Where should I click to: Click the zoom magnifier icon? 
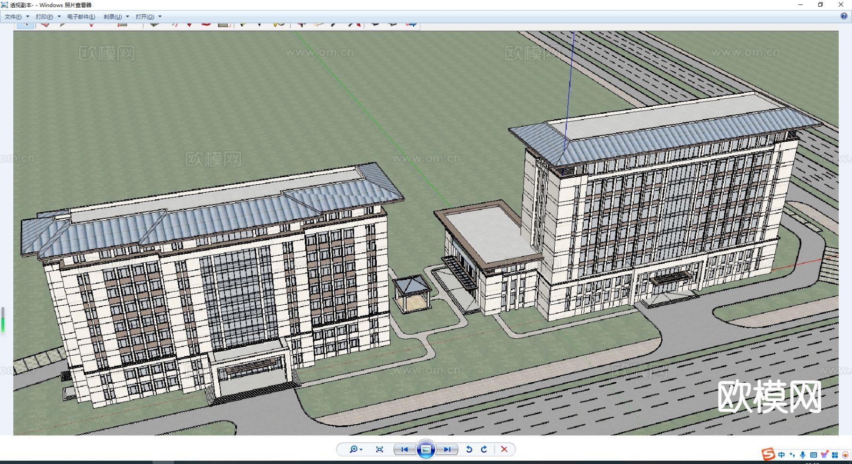353,449
